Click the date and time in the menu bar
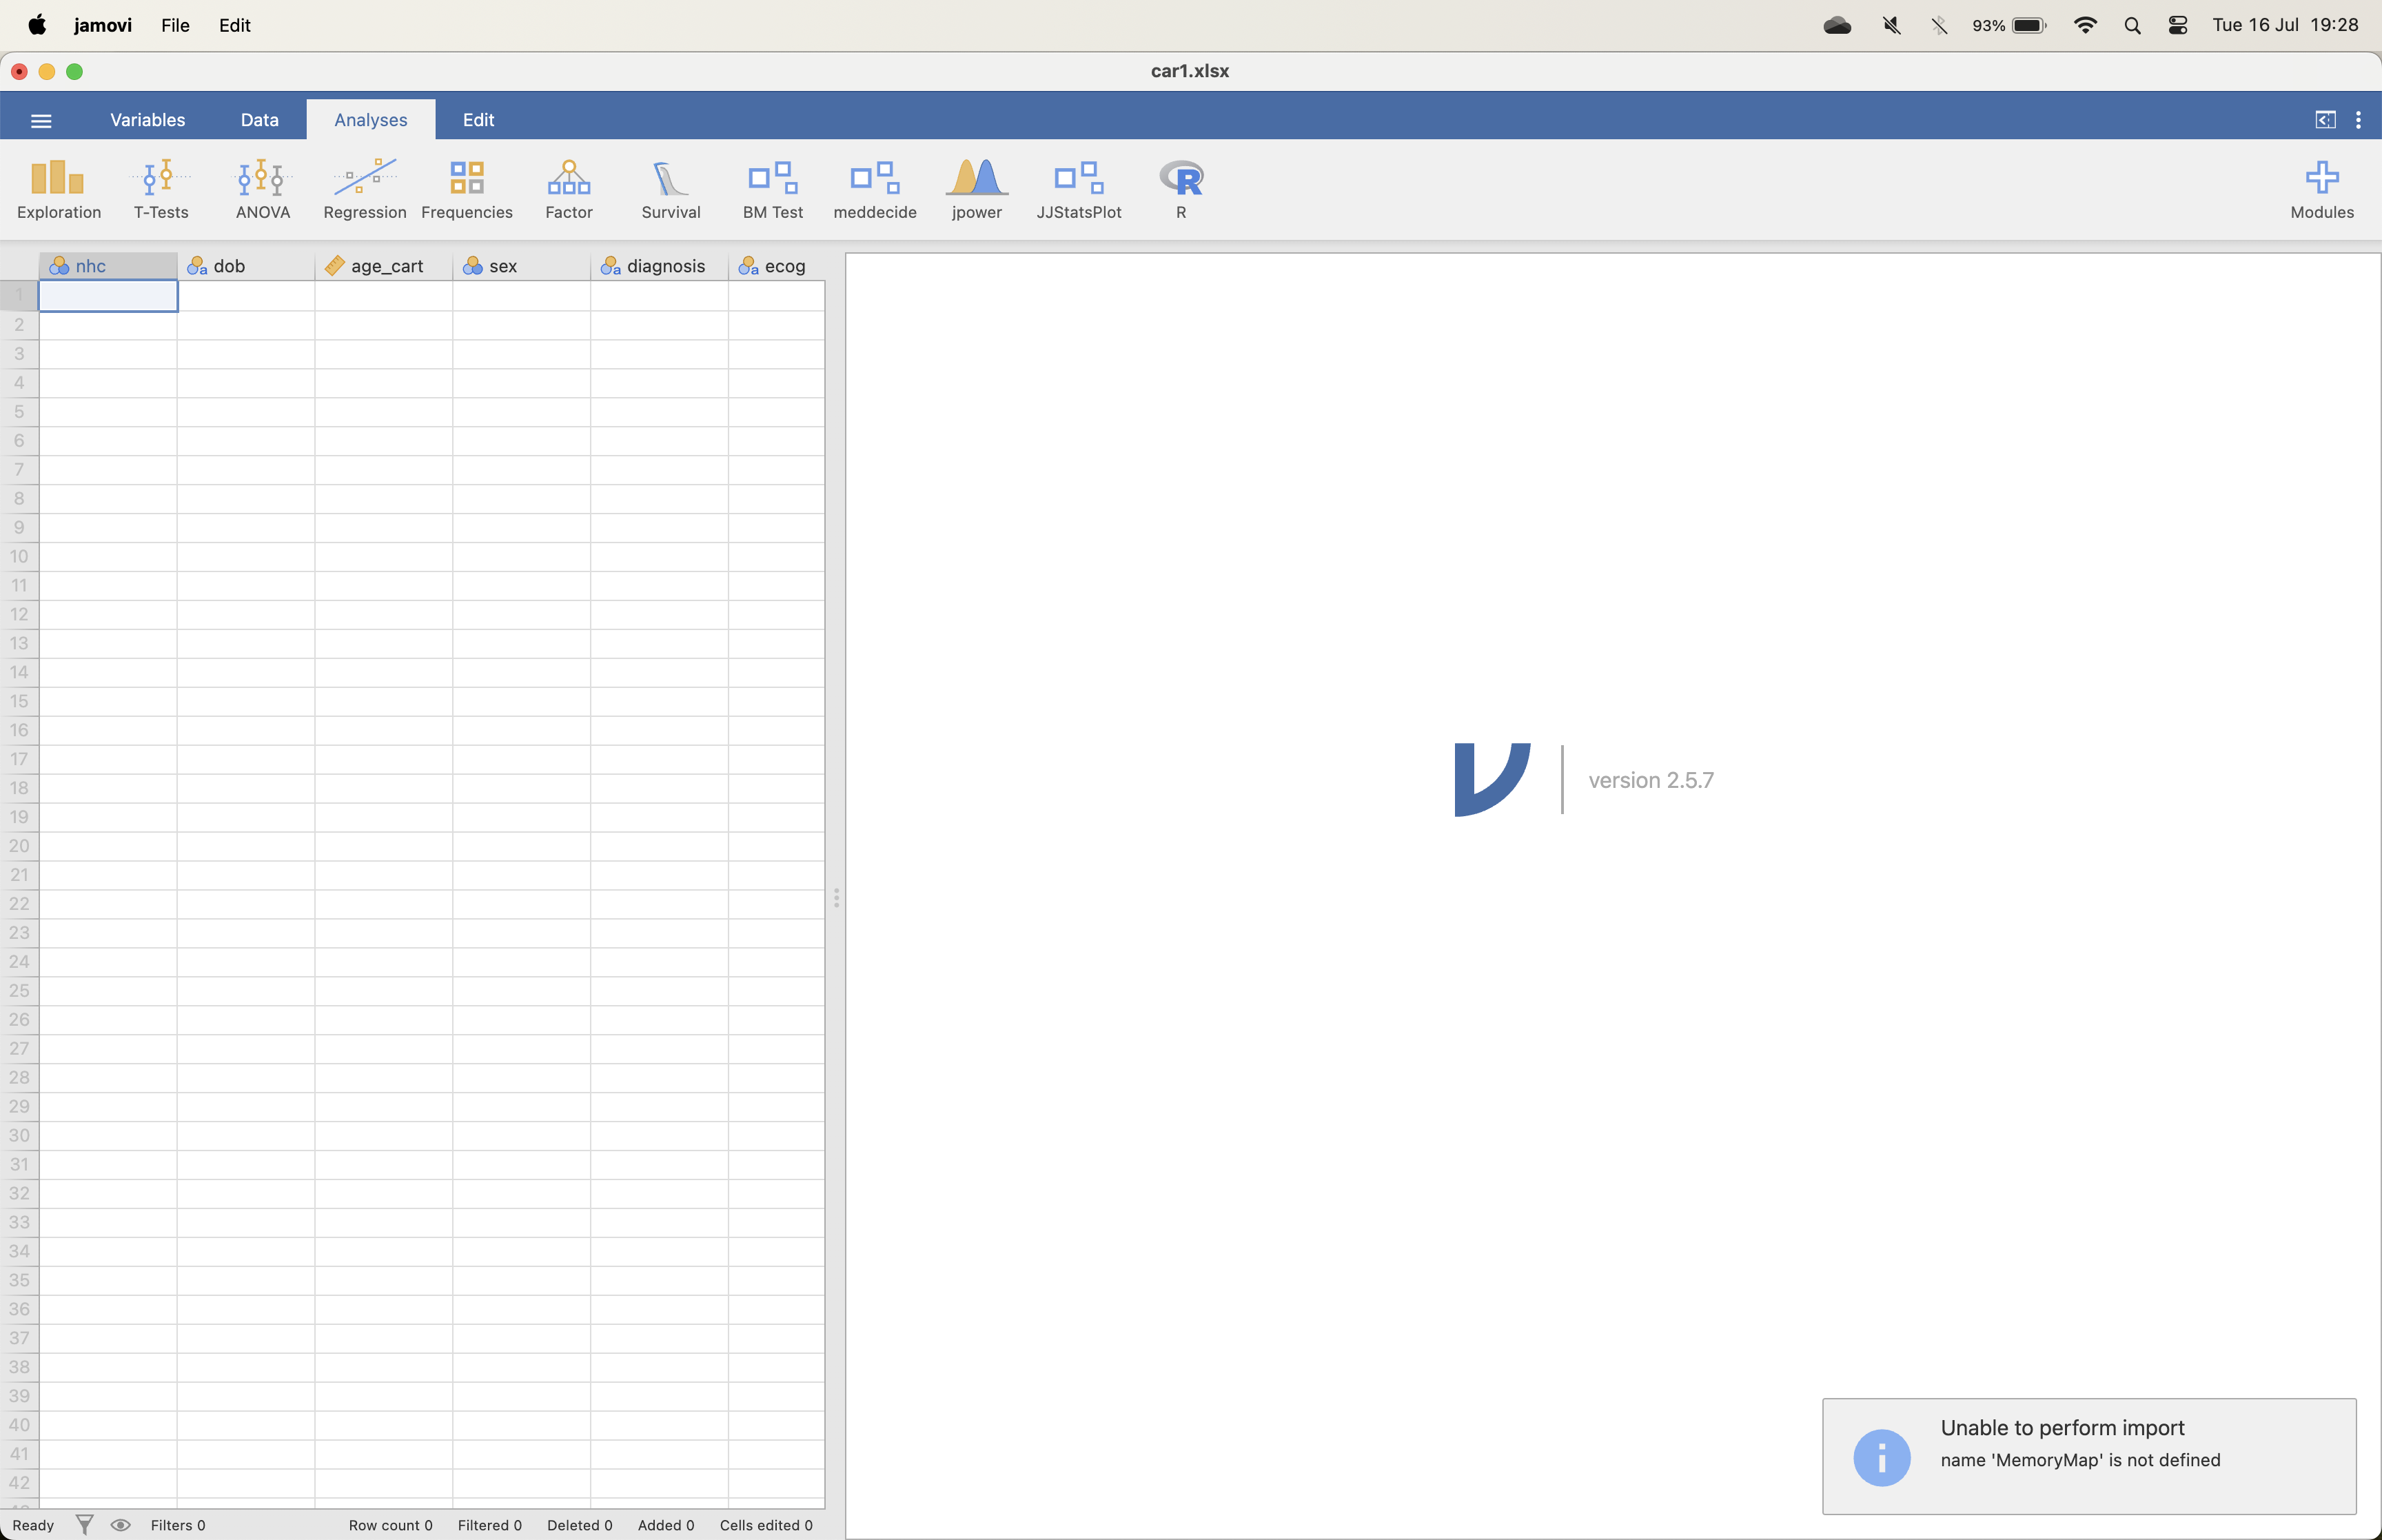Screen dimensions: 2382x1540 click(2285, 25)
